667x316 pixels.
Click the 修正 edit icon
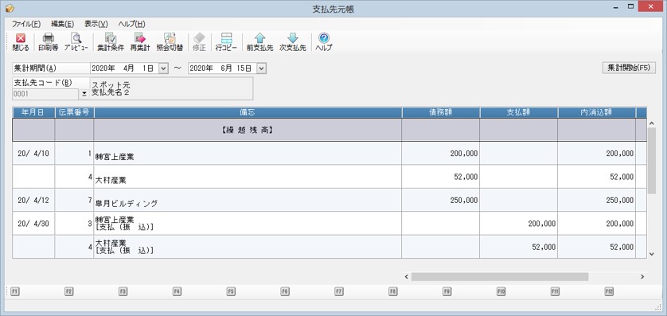[x=199, y=42]
